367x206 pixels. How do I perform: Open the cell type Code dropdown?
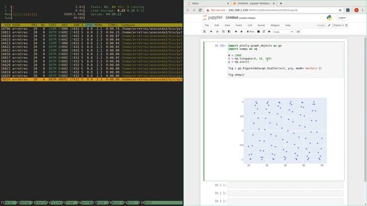(283, 31)
